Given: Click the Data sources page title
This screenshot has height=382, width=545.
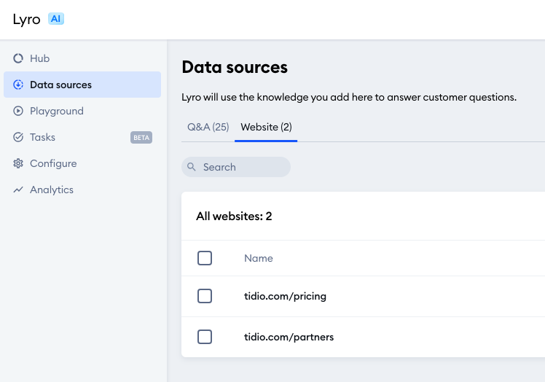Looking at the screenshot, I should coord(235,67).
